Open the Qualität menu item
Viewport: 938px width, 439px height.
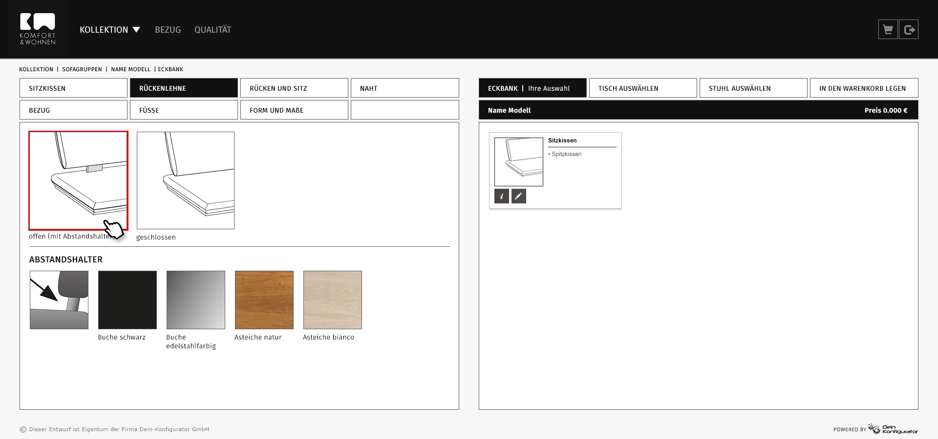213,30
